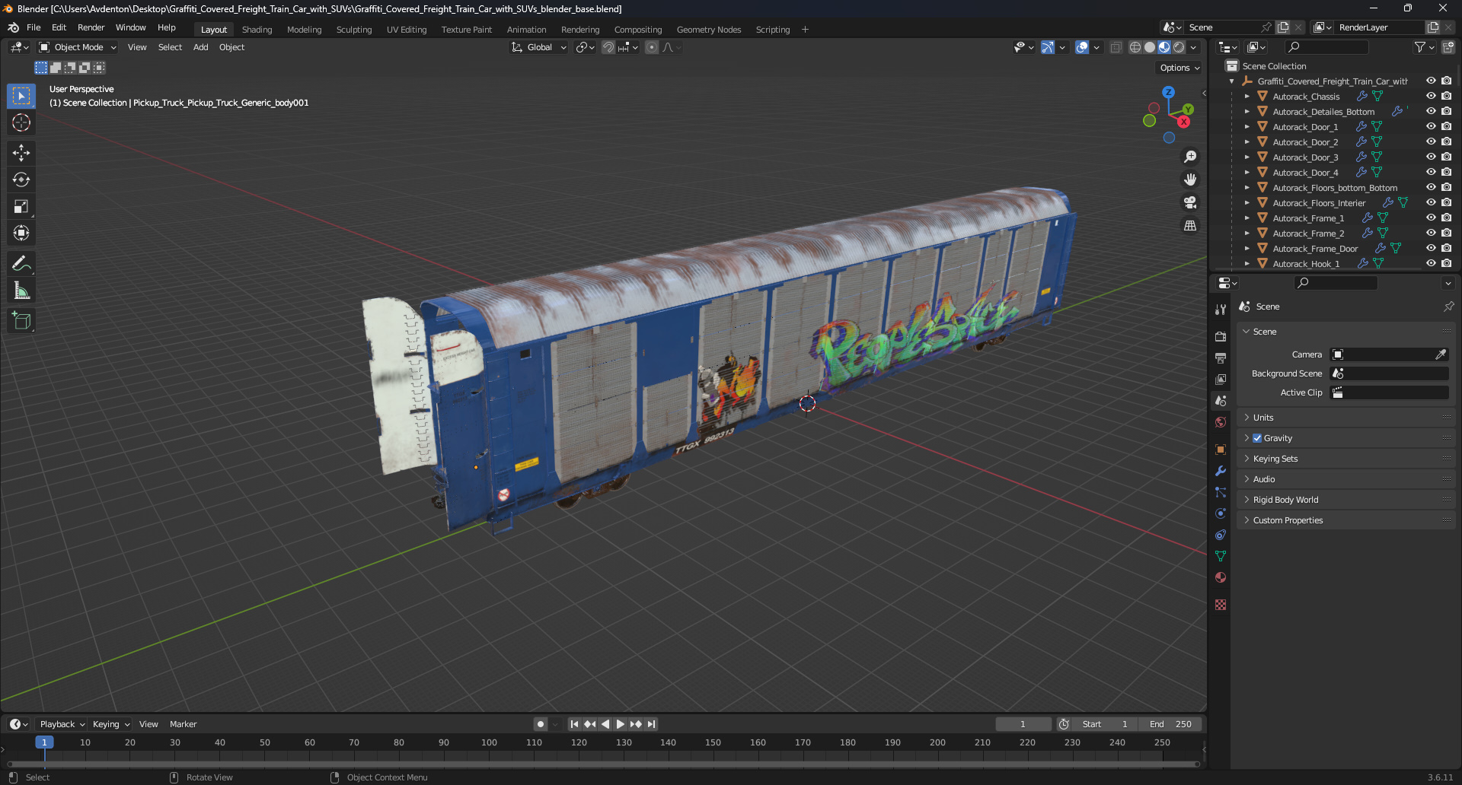Open the View Layer properties tab
Screen dimensions: 1462x785
tap(1221, 379)
